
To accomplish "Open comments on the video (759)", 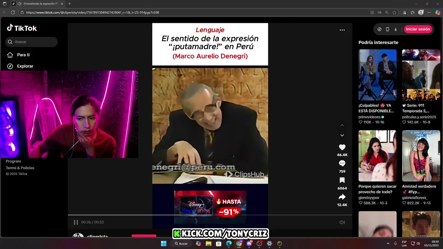I will [x=342, y=163].
